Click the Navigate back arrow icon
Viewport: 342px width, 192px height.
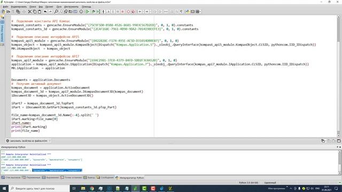tap(140, 12)
